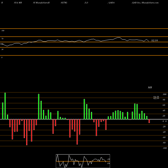Click the RSI current value 52.58 label
The image size is (168, 168).
pyautogui.click(x=155, y=40)
